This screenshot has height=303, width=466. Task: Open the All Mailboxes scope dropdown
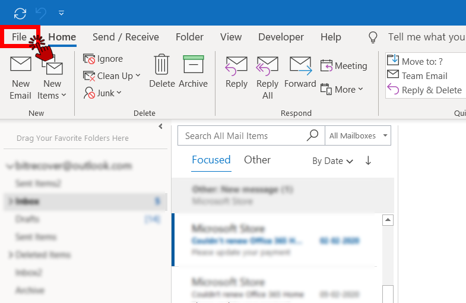coord(358,135)
